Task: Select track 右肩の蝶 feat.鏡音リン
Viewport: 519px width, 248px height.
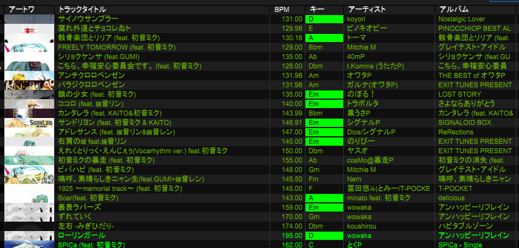Action: pyautogui.click(x=93, y=141)
